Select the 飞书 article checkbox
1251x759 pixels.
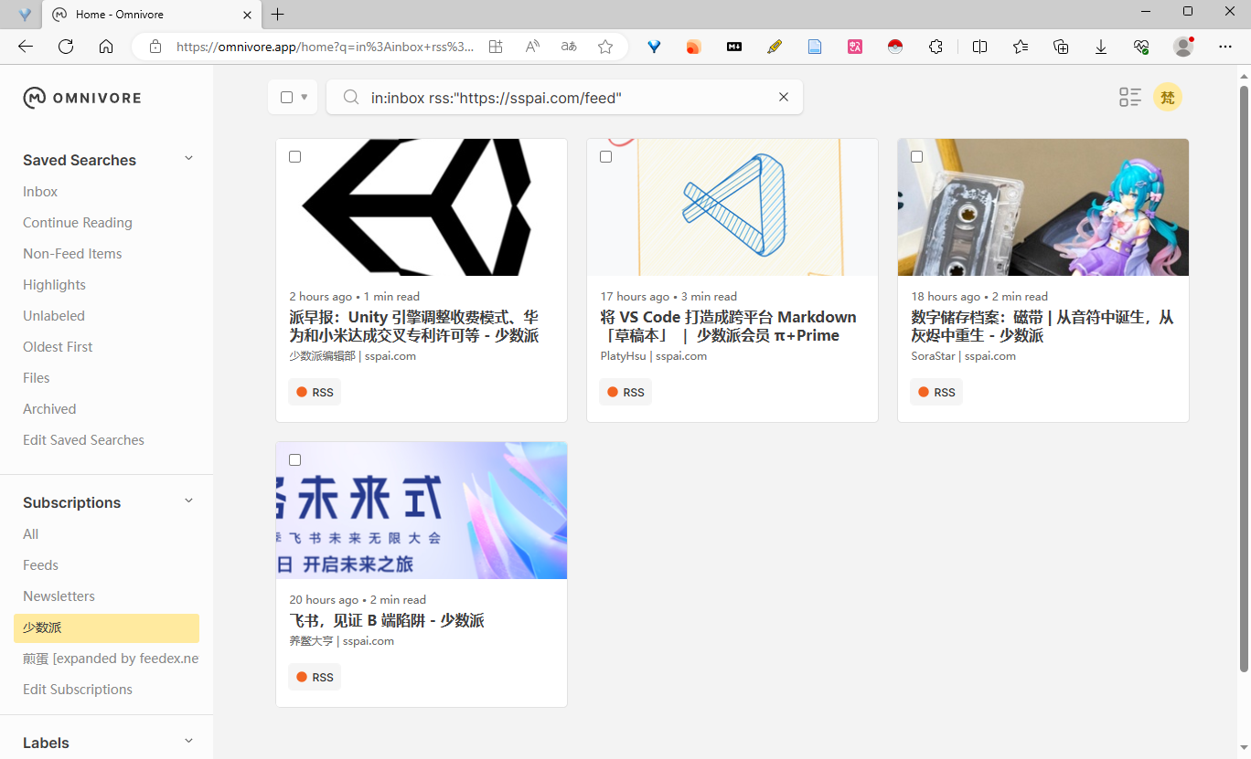tap(294, 460)
